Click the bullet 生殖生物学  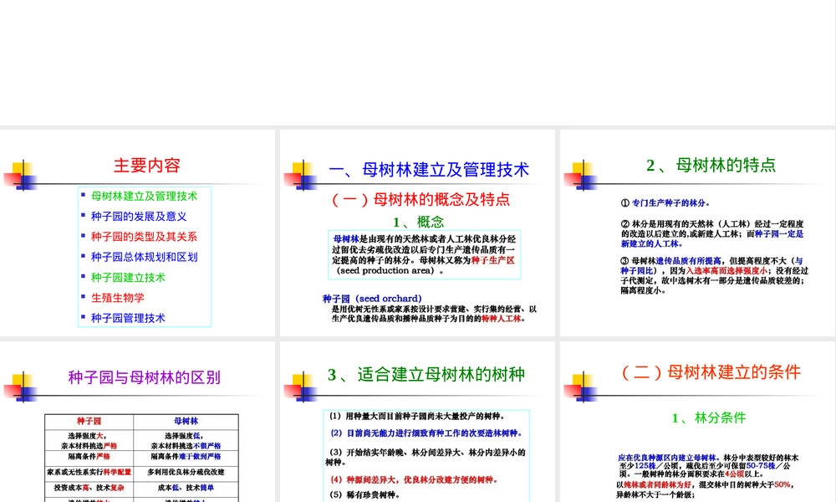117,298
